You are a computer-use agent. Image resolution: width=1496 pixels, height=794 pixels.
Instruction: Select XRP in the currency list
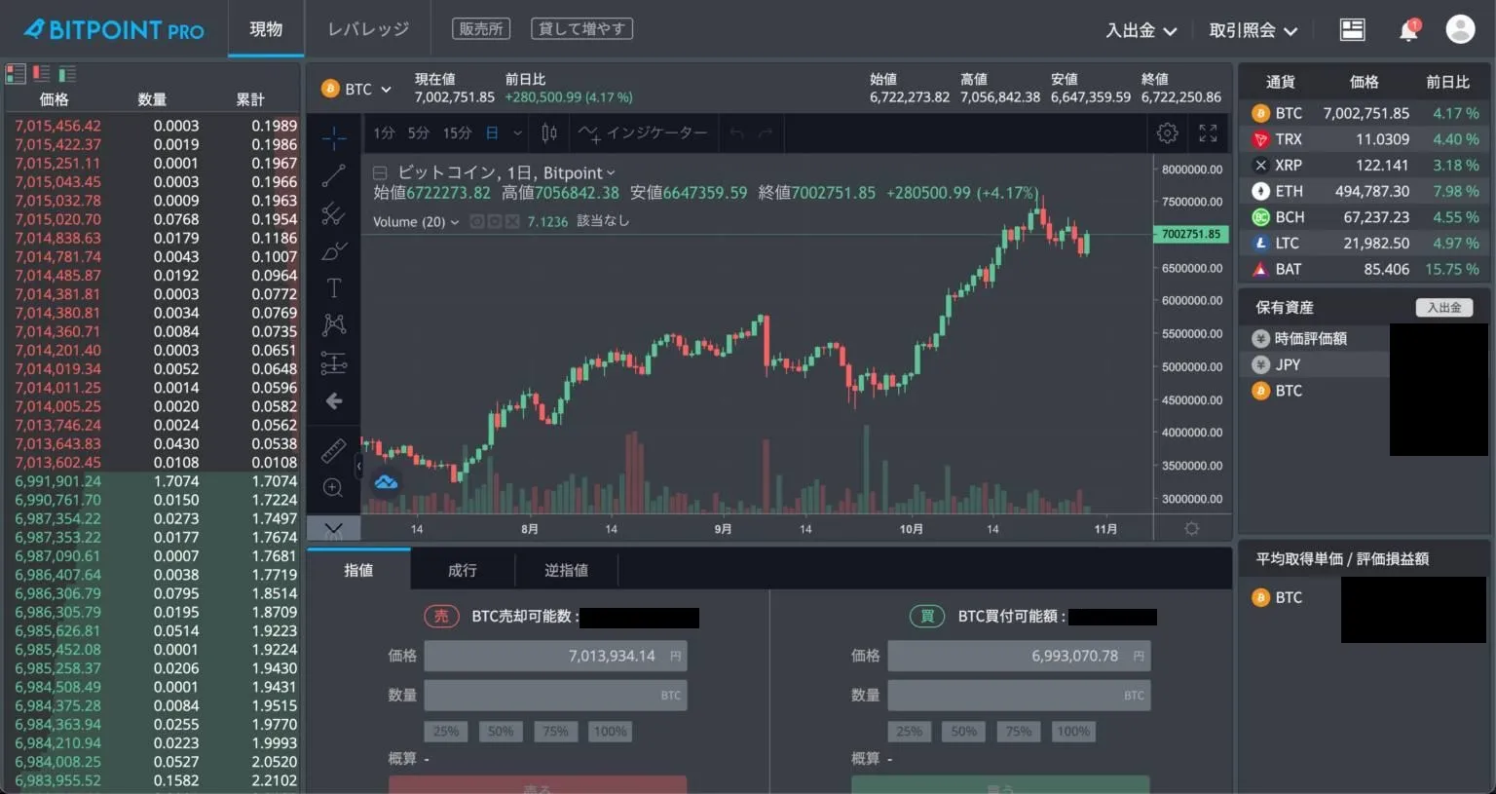[x=1364, y=166]
